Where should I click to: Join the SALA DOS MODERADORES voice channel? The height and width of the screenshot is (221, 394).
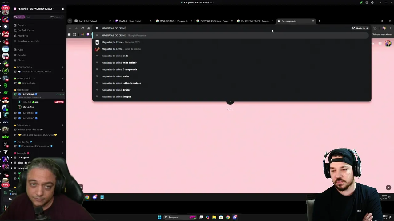click(x=36, y=72)
